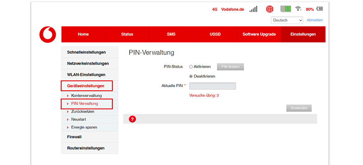The image size is (363, 165).
Task: Click the red globe internet status icon
Action: 270,9
